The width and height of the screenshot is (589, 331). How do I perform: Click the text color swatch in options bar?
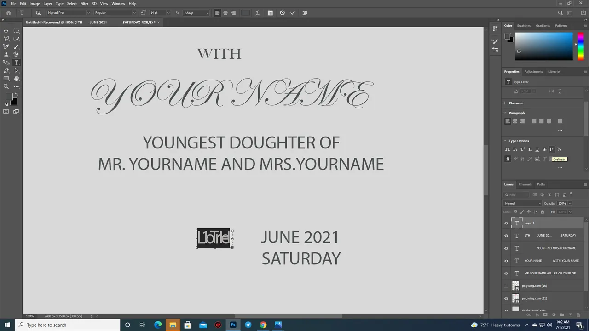245,13
